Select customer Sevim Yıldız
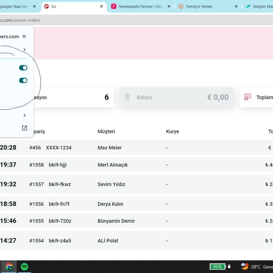The height and width of the screenshot is (273, 273). point(111,184)
